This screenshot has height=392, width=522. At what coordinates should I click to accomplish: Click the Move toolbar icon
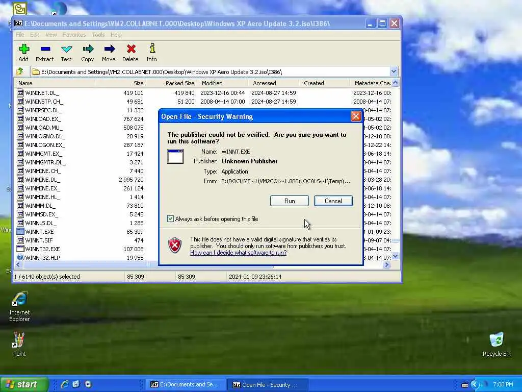click(109, 50)
